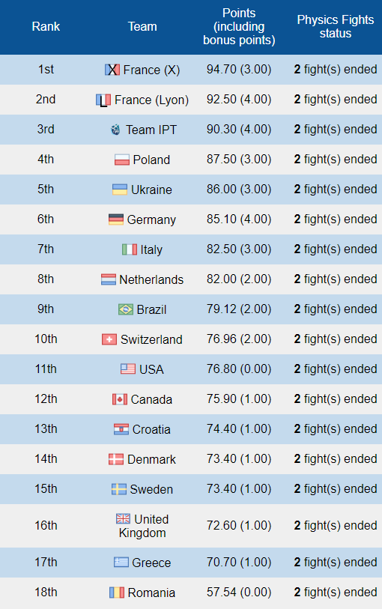Click the Rank column header
Viewport: 382px width, 609px height.
pos(46,26)
